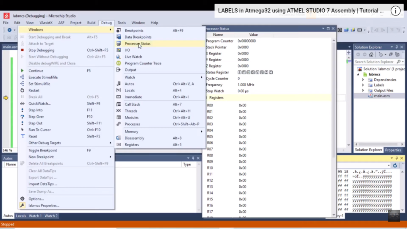Click the red Stop Debugging icon
Viewport: 407px width, 229px height.
(22, 50)
